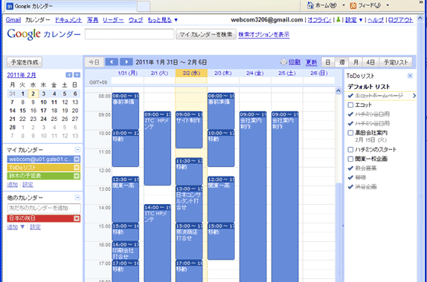
Task: Close the ToDo list panel
Action: [x=410, y=76]
